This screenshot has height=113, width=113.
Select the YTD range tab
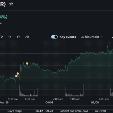click(1, 37)
